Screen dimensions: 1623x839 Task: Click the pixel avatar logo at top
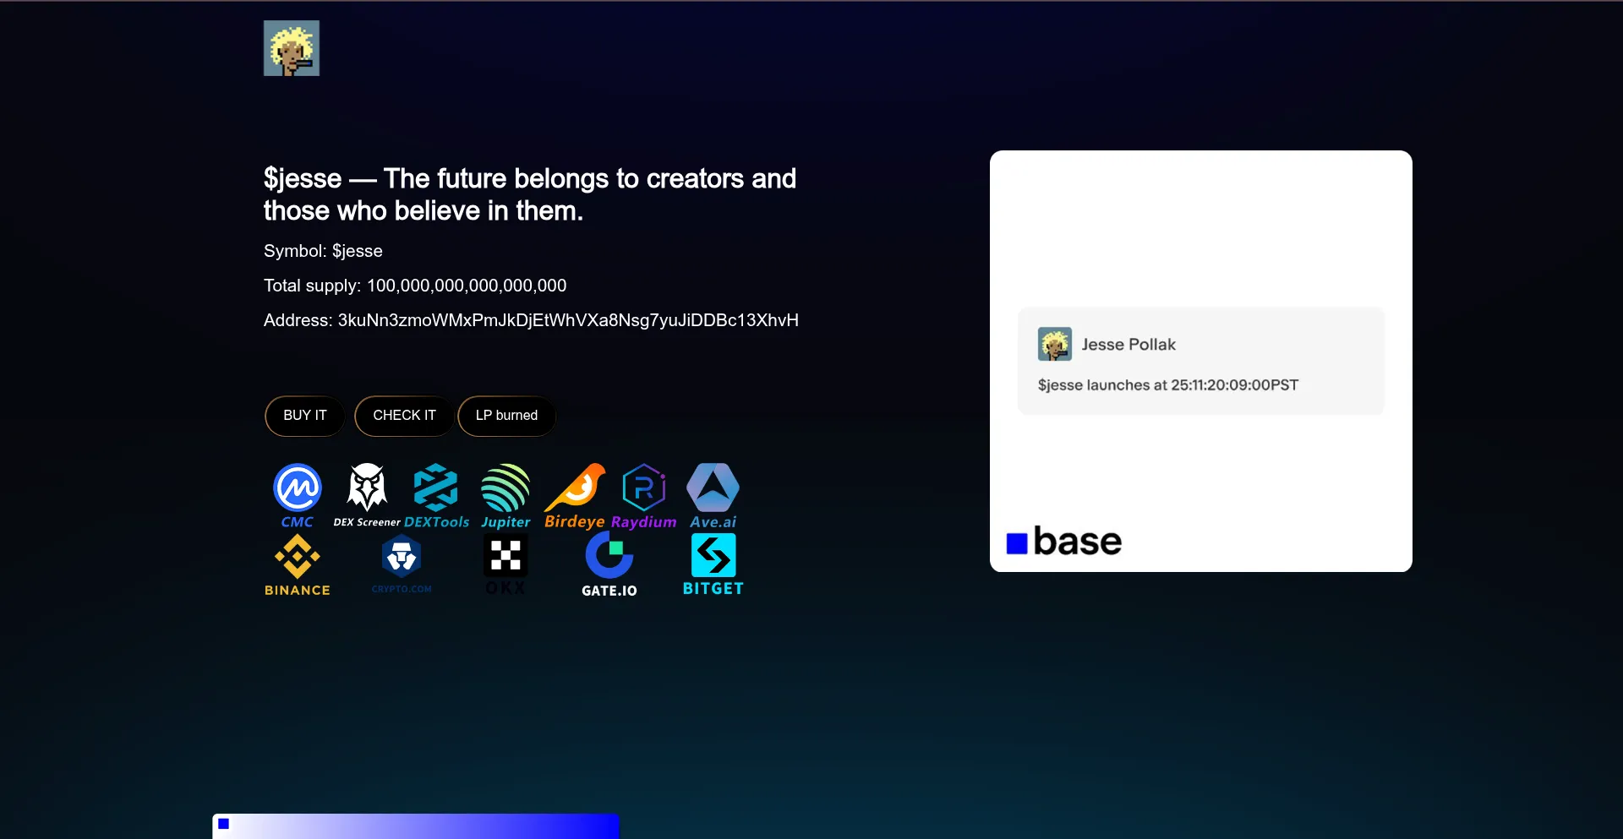[x=292, y=48]
